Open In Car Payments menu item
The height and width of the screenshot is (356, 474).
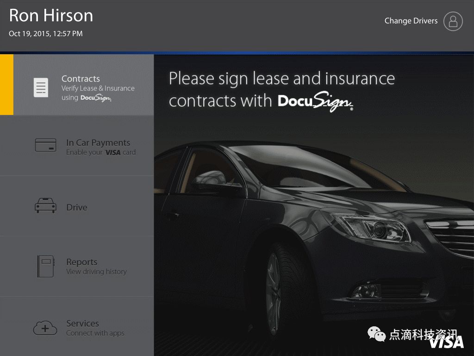click(x=77, y=146)
